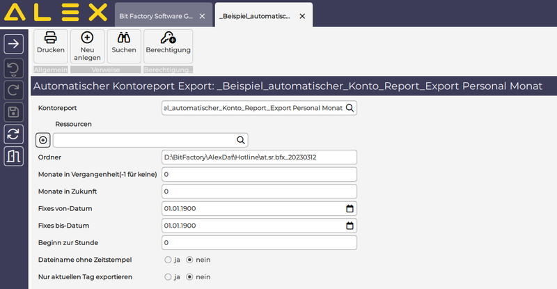Click Neu anlegen plus icon
The width and height of the screenshot is (557, 289).
coord(87,45)
